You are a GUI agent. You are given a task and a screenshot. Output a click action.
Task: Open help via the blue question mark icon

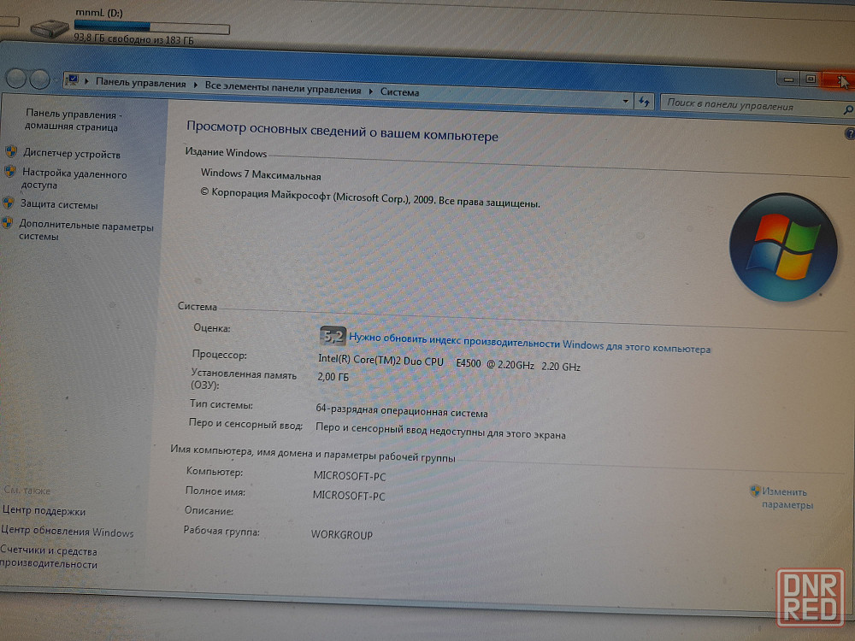coord(850,133)
